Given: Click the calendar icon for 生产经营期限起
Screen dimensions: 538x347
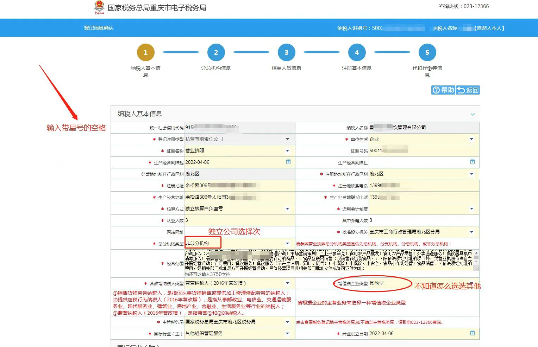Looking at the screenshot, I should pyautogui.click(x=288, y=162).
